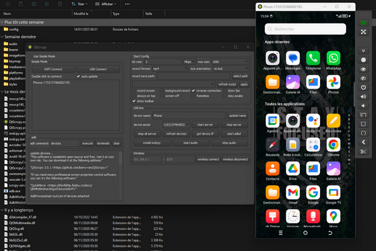Tick the always on top checkbox

coord(134,96)
